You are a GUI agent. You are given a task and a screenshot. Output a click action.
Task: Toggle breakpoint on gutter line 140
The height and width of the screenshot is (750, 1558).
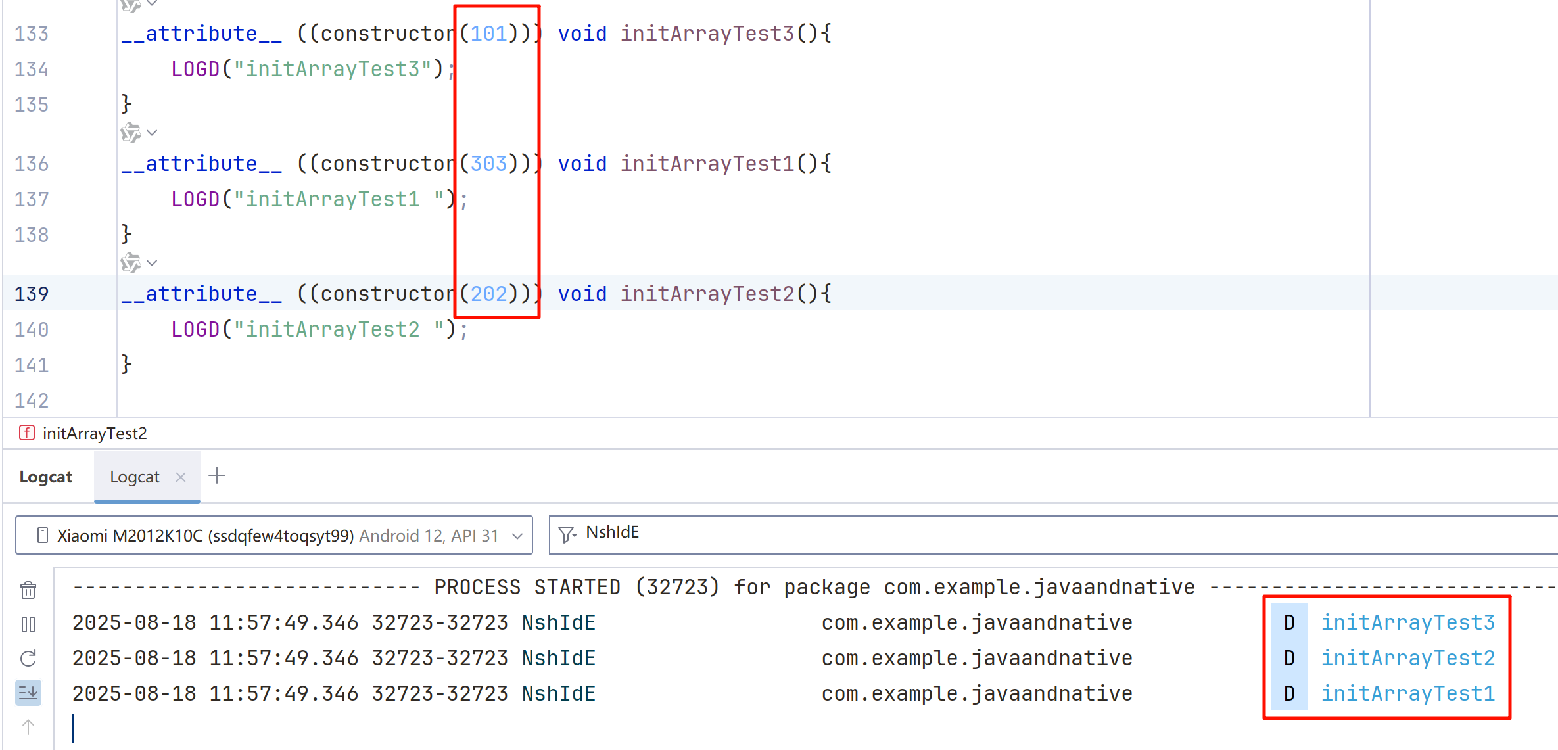(32, 329)
